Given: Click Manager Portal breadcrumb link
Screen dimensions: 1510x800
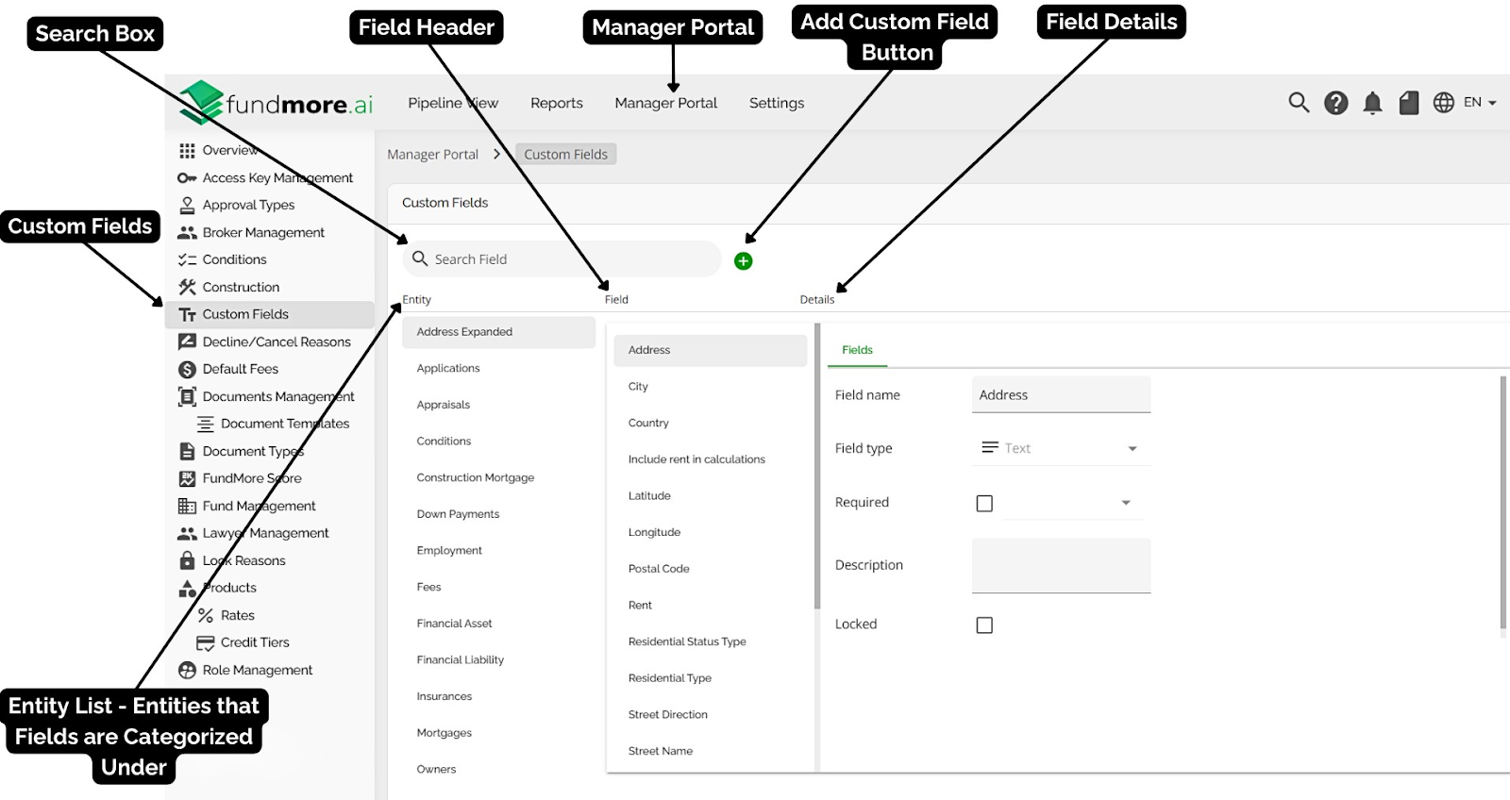Looking at the screenshot, I should [432, 155].
